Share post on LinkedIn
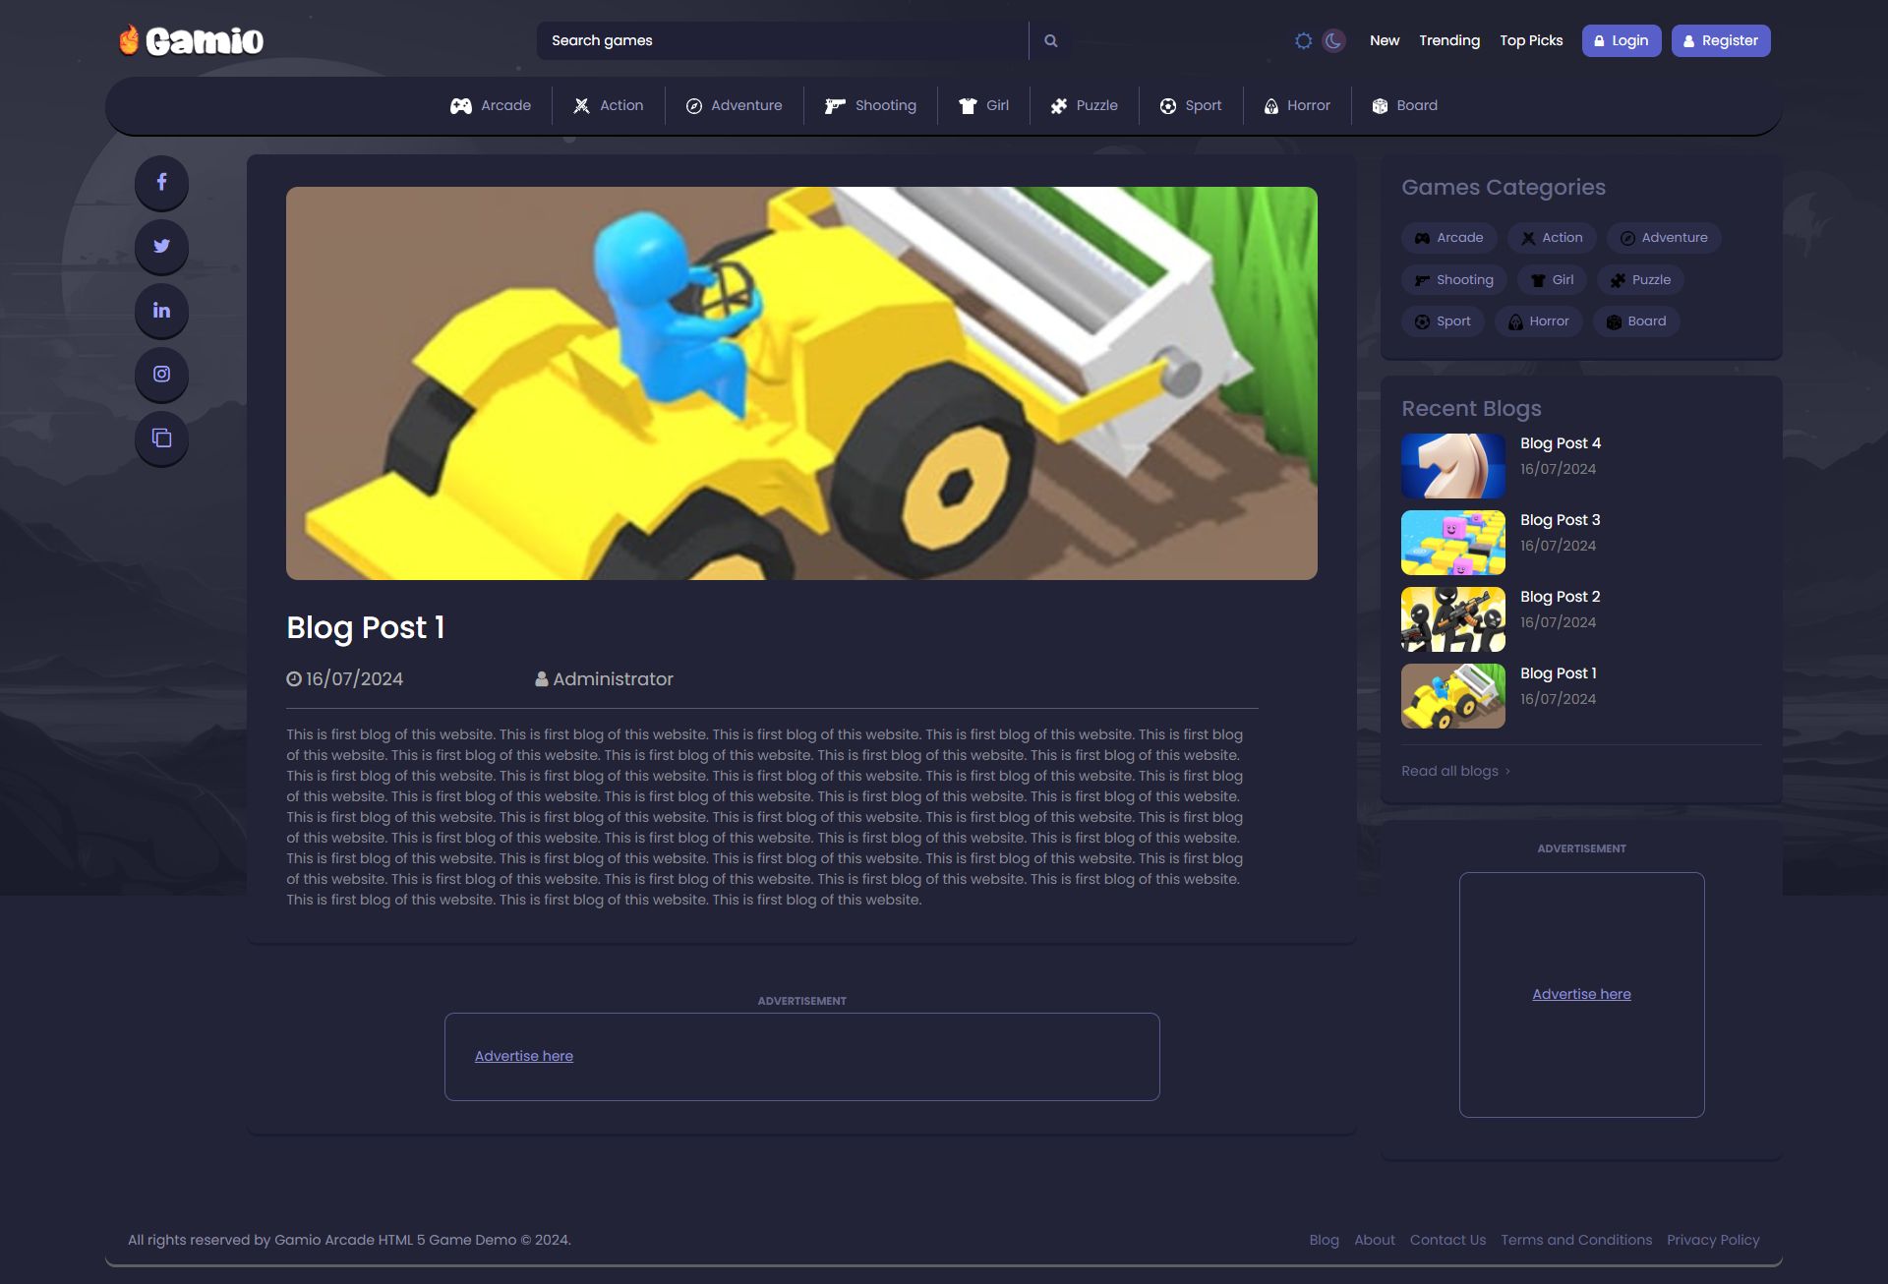The height and width of the screenshot is (1284, 1888). click(161, 310)
